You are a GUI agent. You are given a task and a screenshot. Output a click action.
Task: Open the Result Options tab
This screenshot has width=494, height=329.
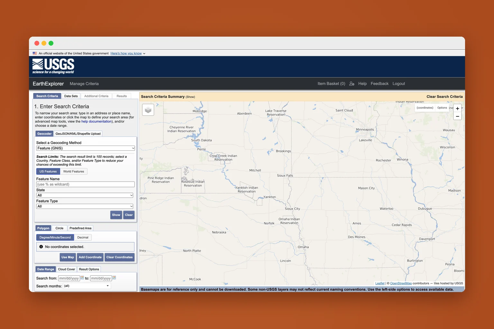89,269
